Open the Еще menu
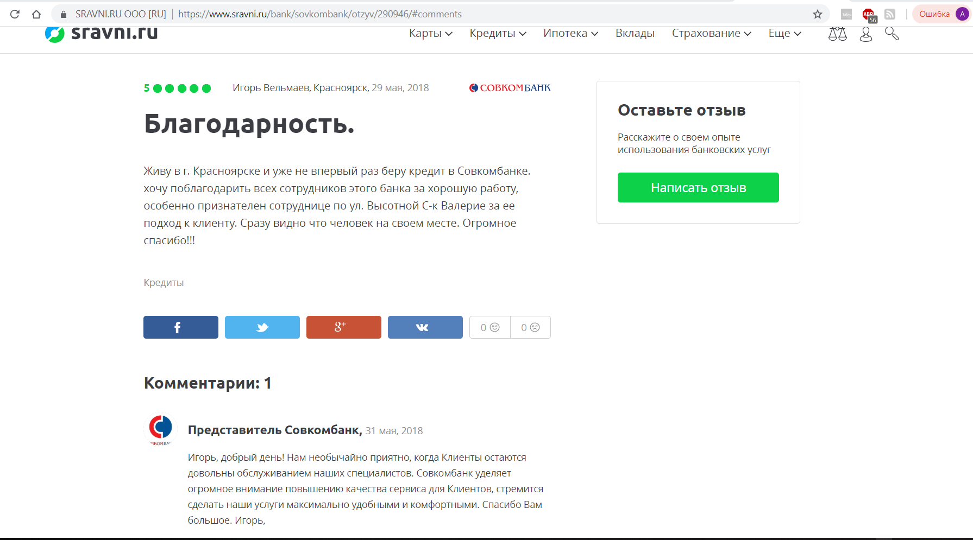The height and width of the screenshot is (540, 973). point(784,34)
